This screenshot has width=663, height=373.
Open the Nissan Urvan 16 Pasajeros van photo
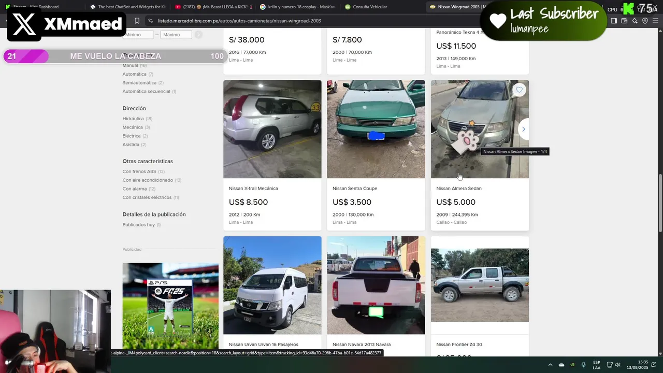coord(272,285)
